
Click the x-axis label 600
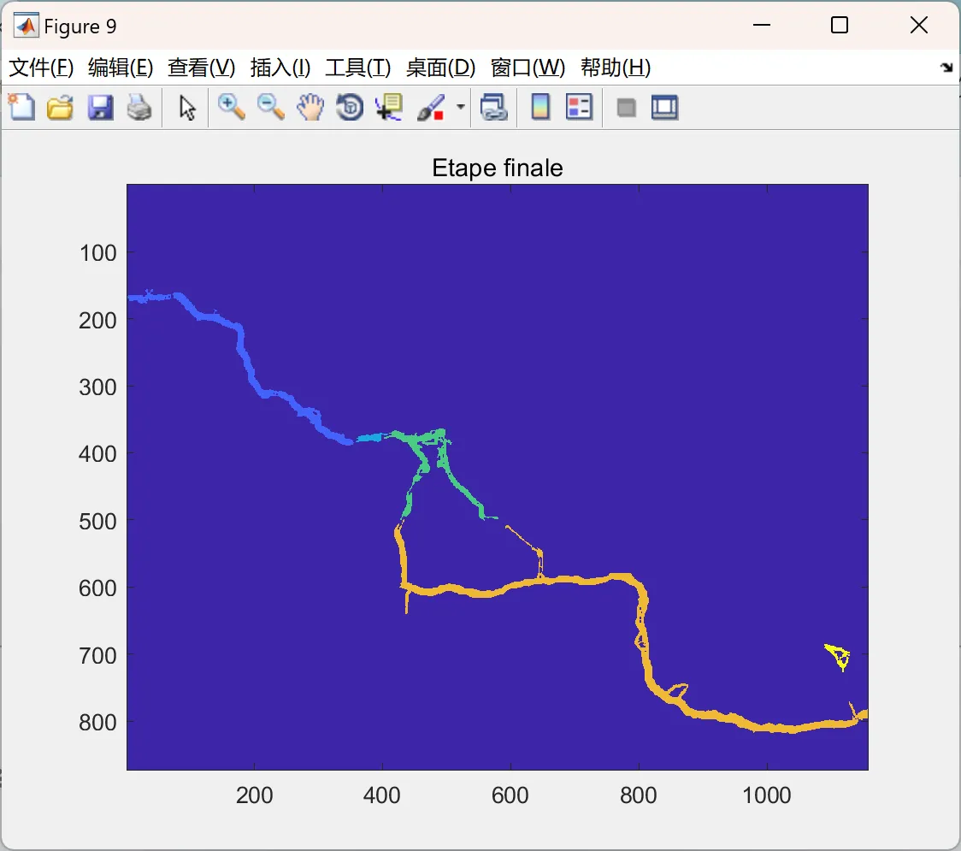click(510, 795)
